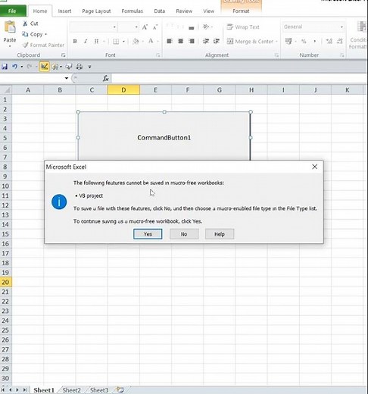This screenshot has height=394, width=368.
Task: Click the Paste clipboard icon
Action: click(10, 27)
